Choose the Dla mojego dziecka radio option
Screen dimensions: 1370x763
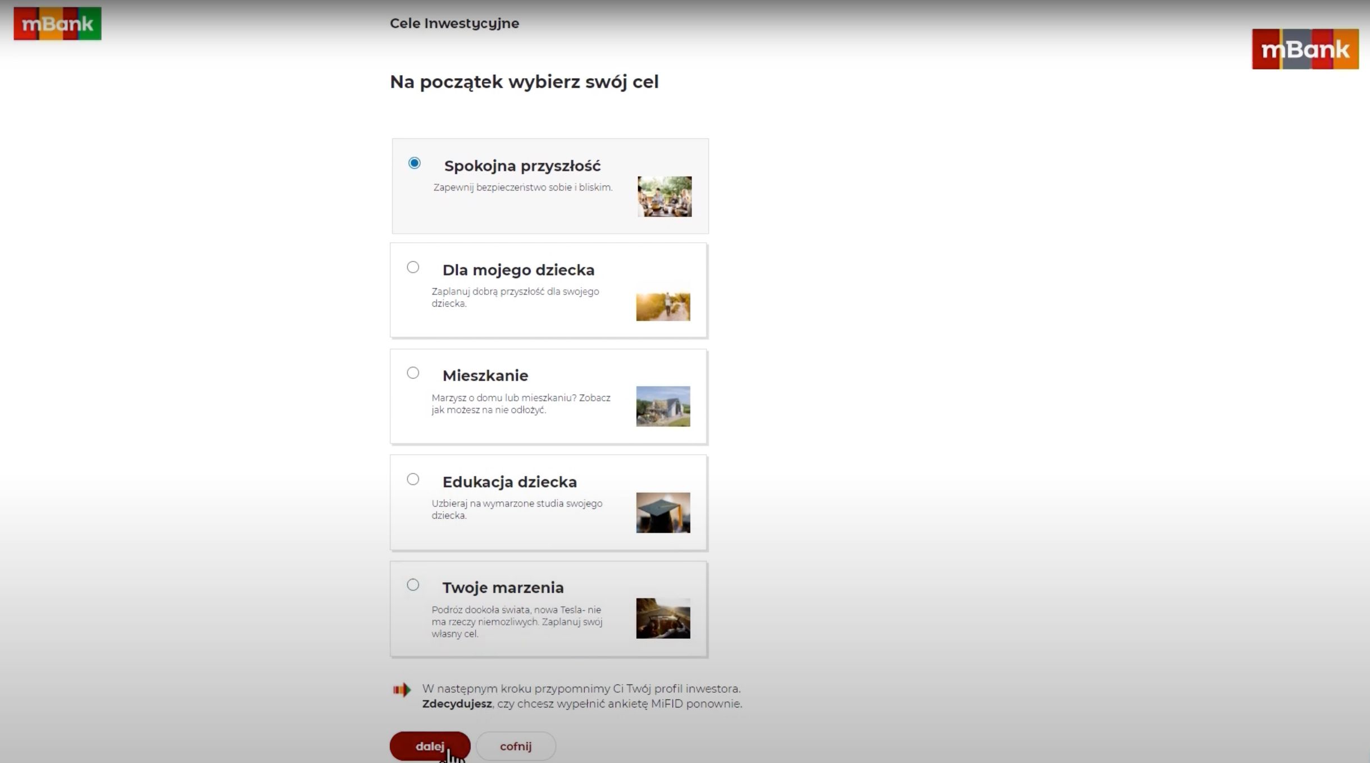pos(413,267)
